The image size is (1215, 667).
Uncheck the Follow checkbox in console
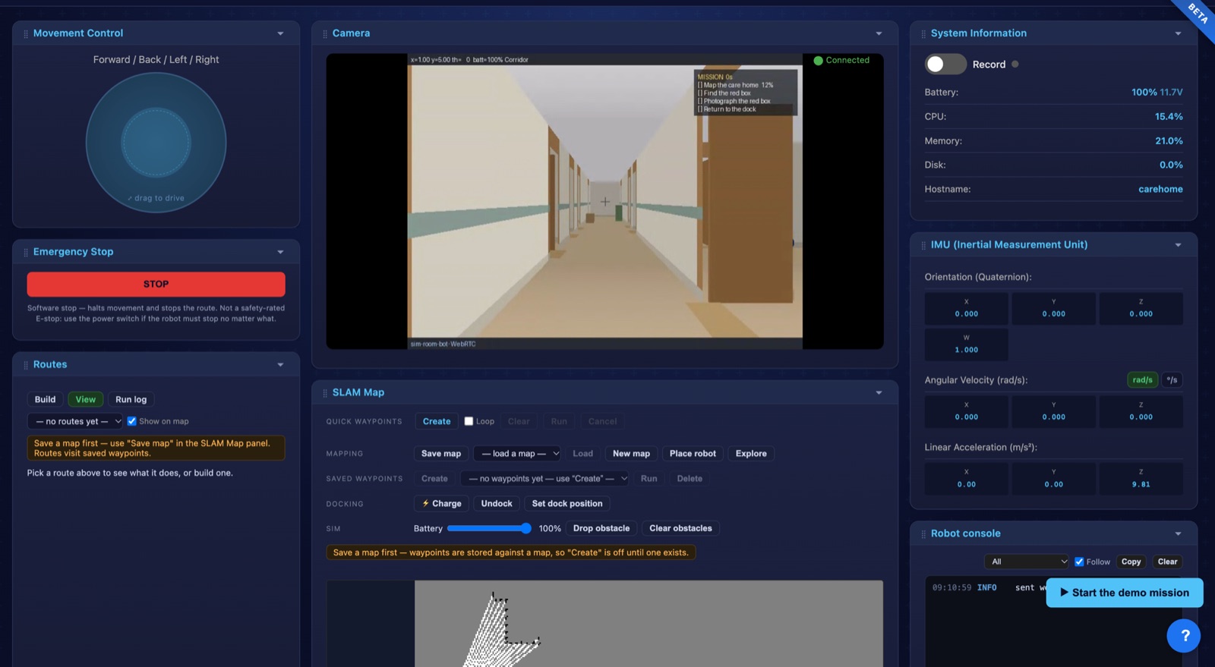[1079, 562]
